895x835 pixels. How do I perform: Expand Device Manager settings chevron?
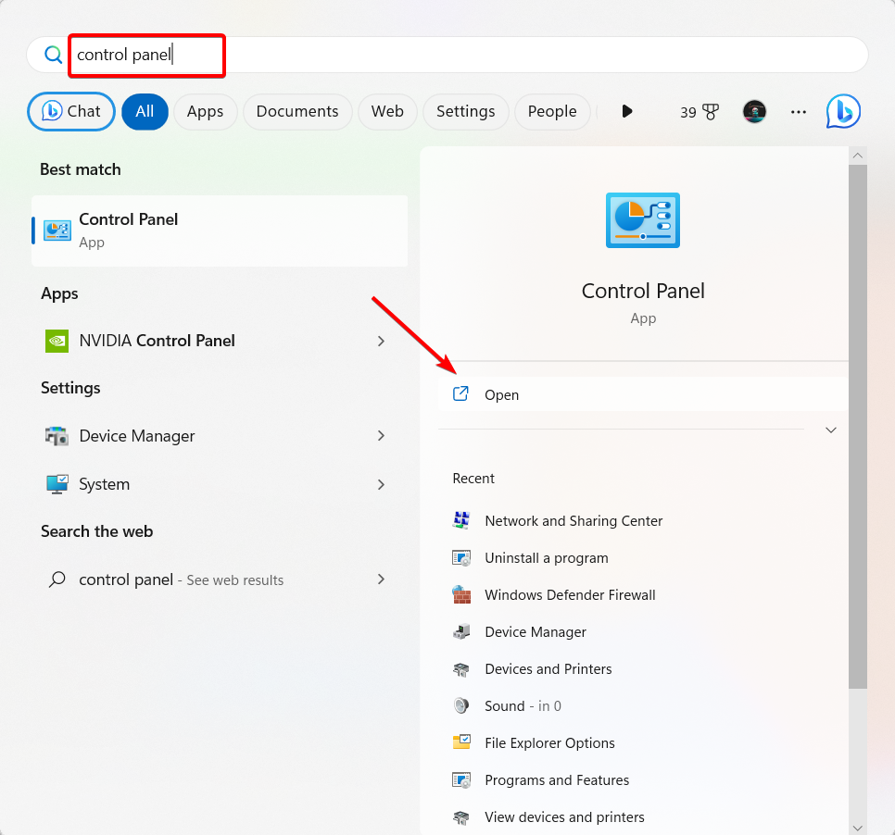381,436
